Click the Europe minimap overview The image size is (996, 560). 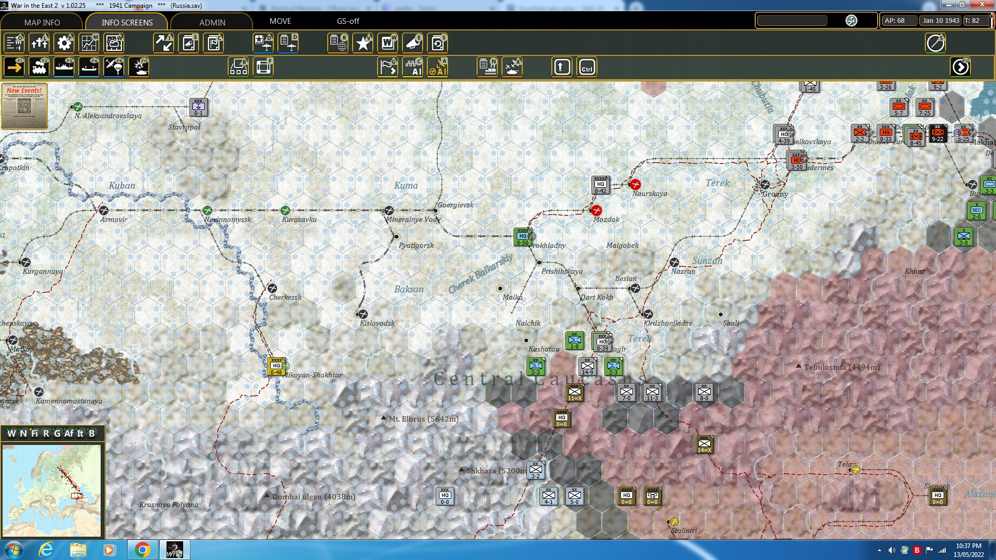tap(52, 490)
